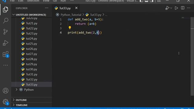Open Explorer views and more actions ellipsis
This screenshot has width=194, height=109.
pos(46,8)
